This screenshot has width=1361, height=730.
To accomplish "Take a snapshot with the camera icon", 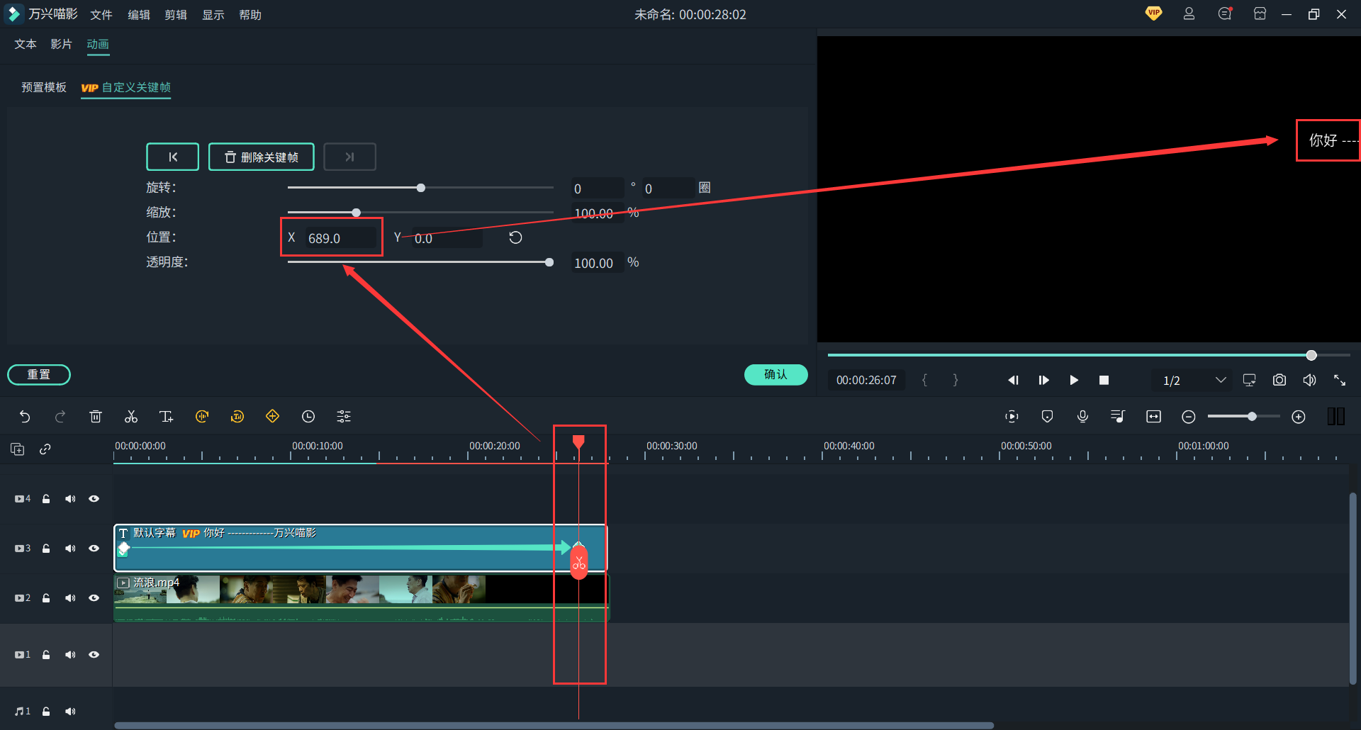I will pyautogui.click(x=1279, y=380).
